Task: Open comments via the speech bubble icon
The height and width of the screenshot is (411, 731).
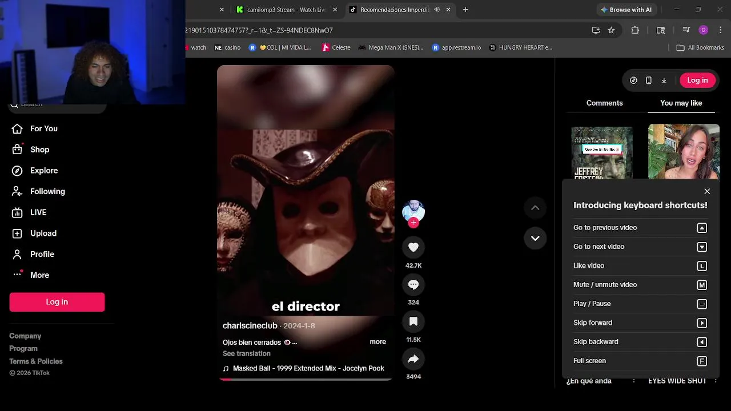Action: coord(413,284)
